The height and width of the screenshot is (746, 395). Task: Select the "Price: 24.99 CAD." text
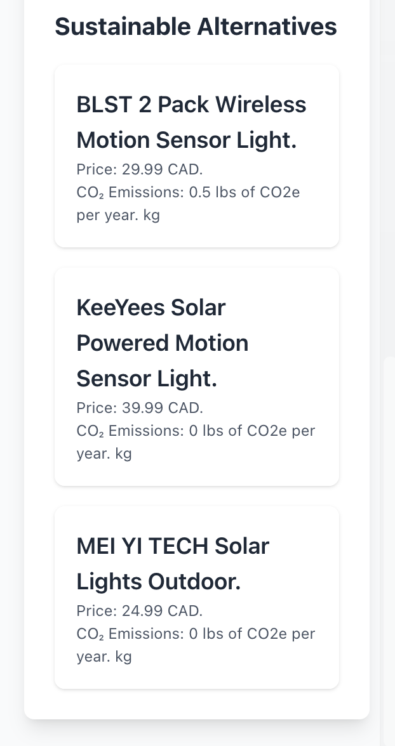click(140, 611)
